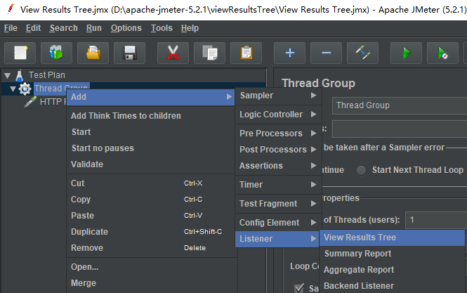Expand all nodes with plus icon
This screenshot has width=467, height=293.
(290, 53)
